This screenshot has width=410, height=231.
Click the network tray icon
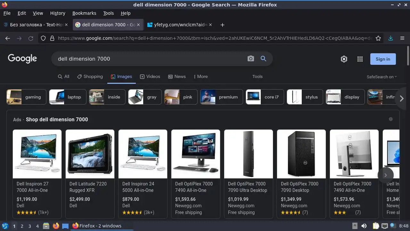385,226
